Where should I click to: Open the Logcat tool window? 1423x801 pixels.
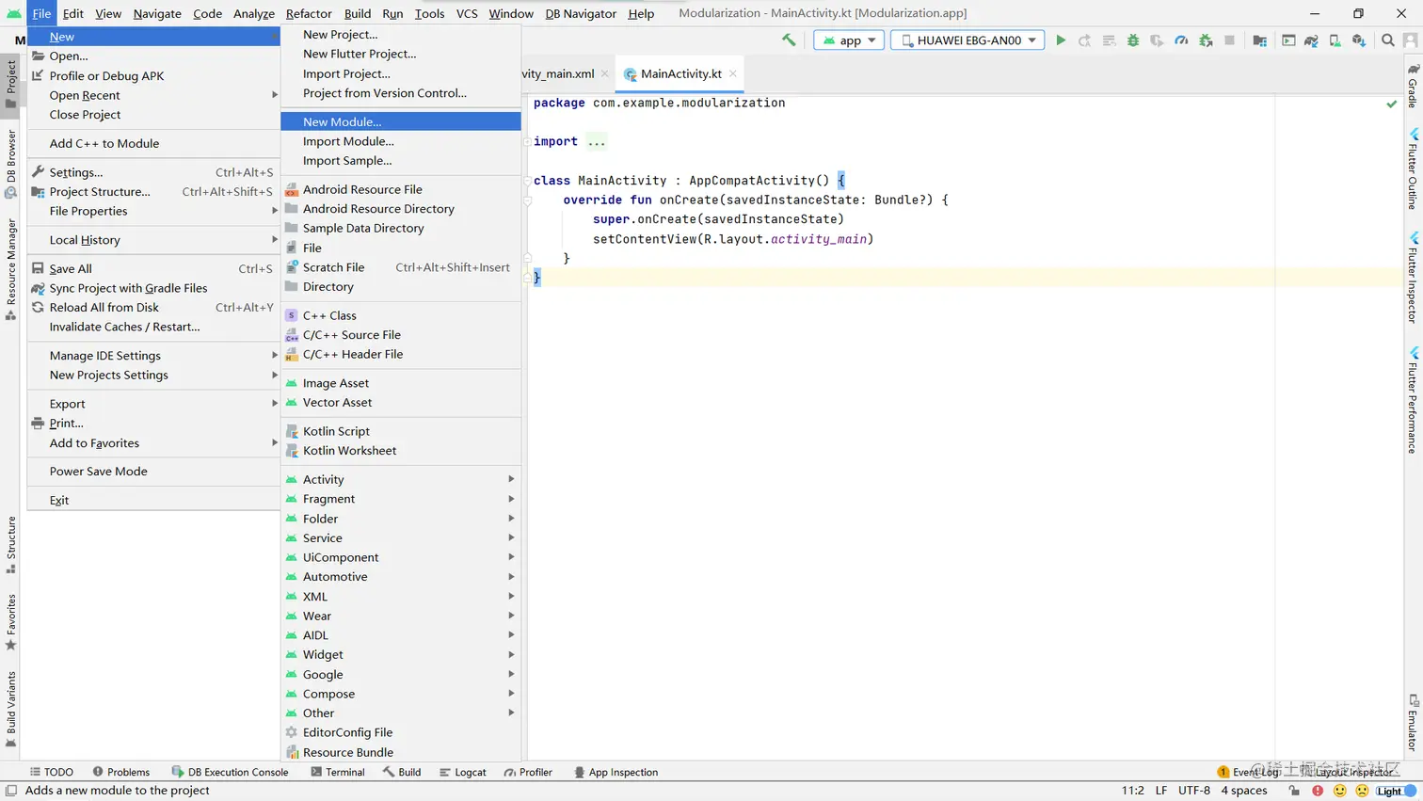[x=463, y=772]
